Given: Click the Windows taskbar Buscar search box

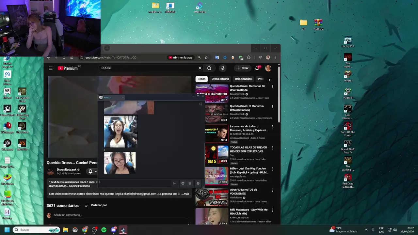Looking at the screenshot, I should pyautogui.click(x=37, y=230).
